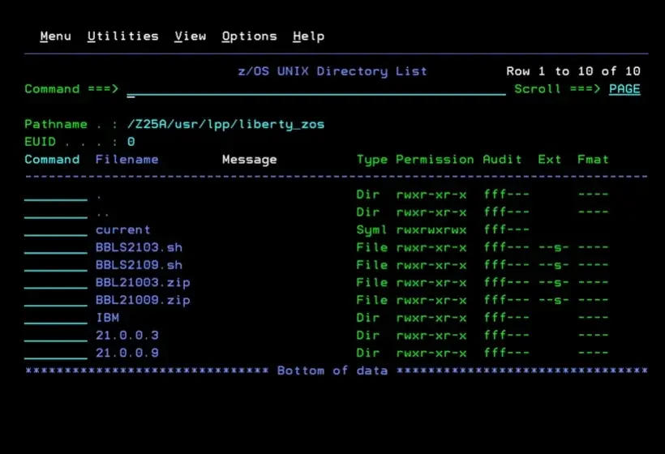The image size is (665, 454).
Task: Click the Command ===> input line
Action: [x=316, y=89]
